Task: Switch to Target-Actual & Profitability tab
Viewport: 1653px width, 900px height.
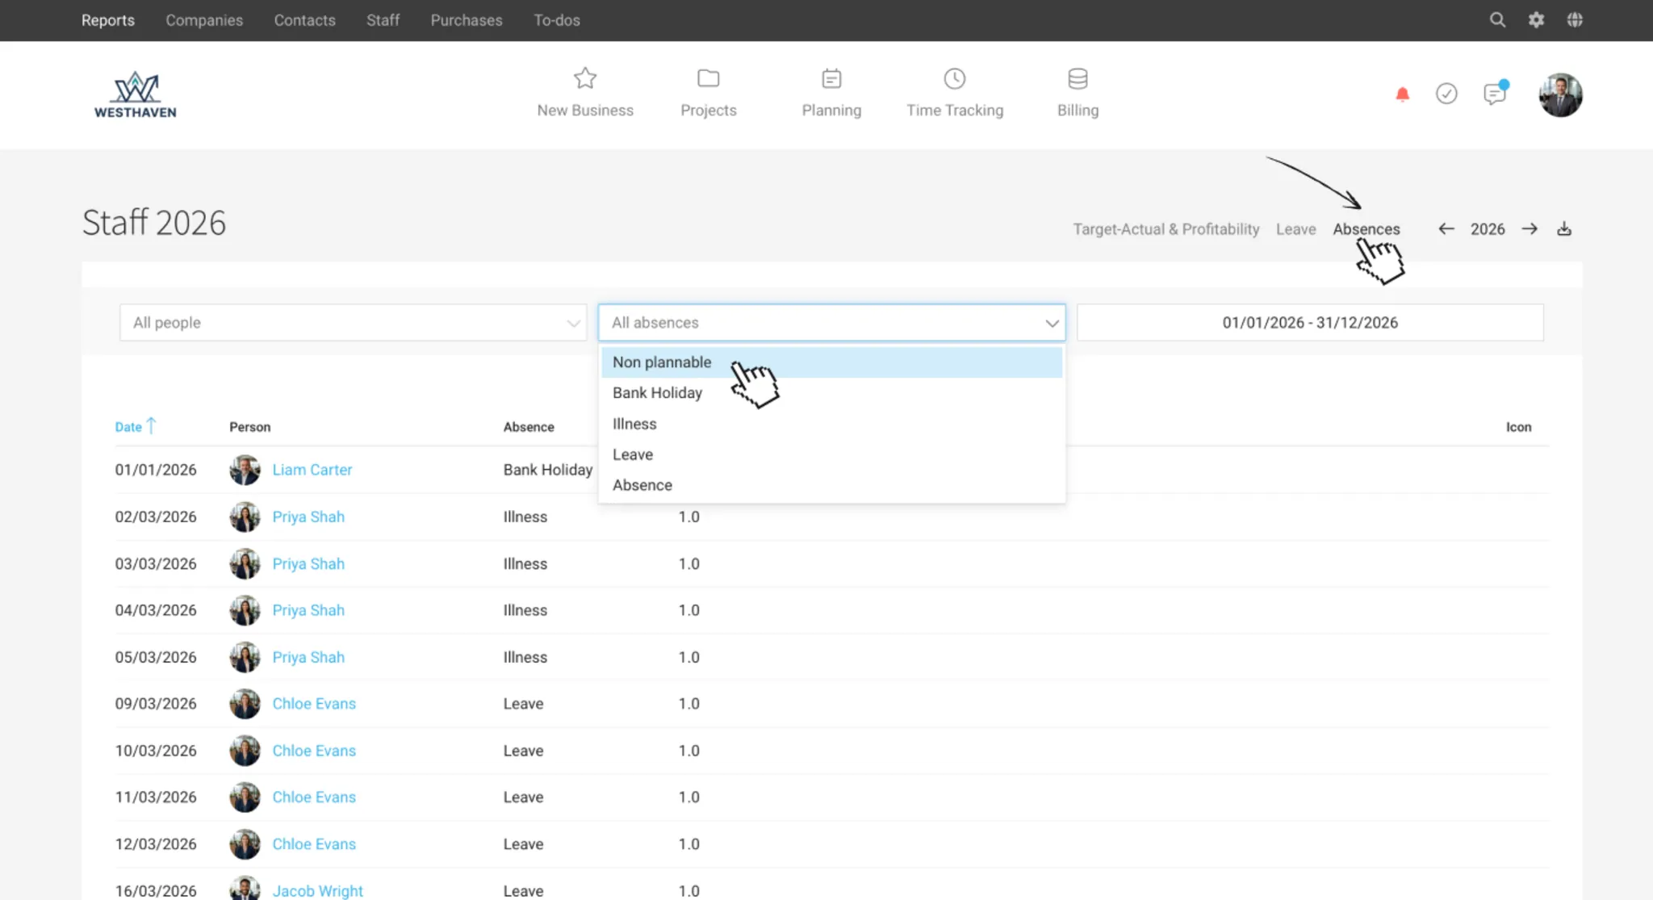Action: (x=1165, y=229)
